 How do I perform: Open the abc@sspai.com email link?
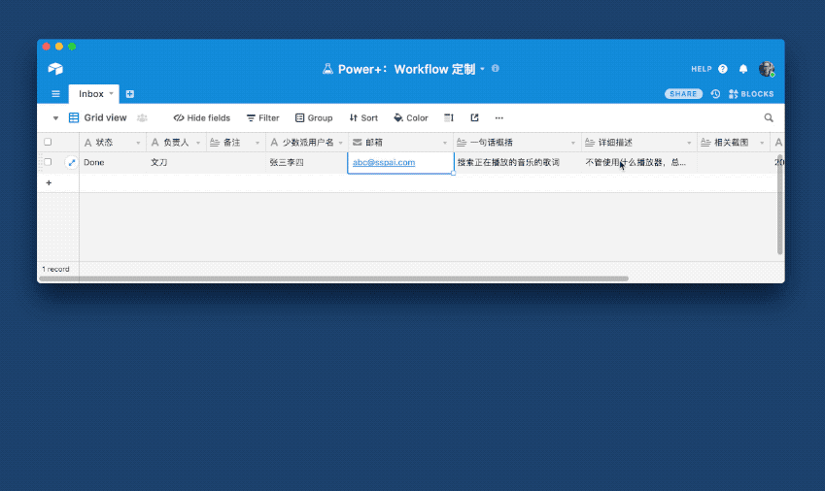coord(384,163)
